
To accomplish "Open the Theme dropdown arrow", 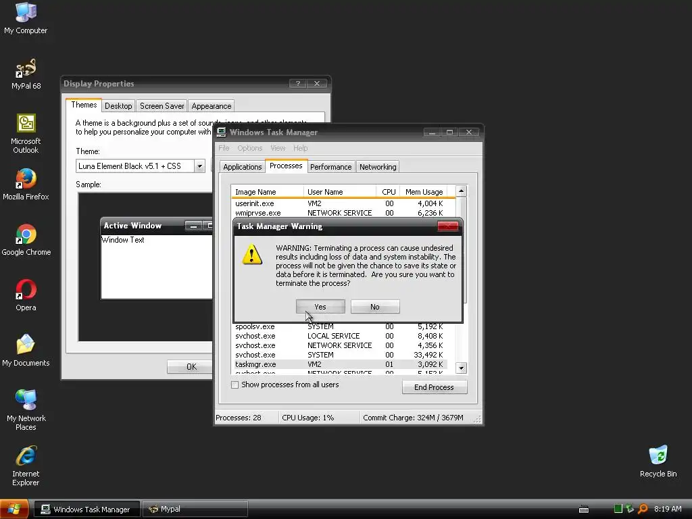I will click(x=199, y=166).
